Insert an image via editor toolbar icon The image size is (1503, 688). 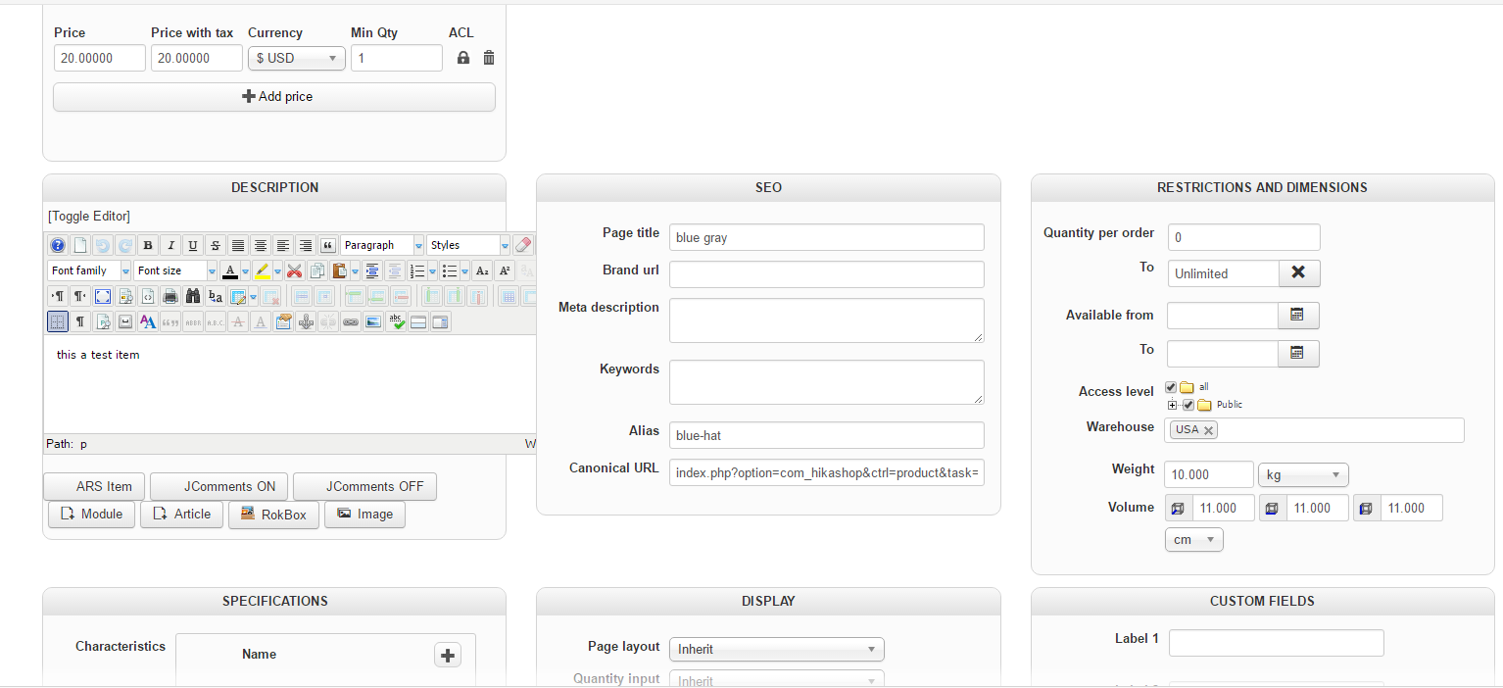click(x=372, y=321)
